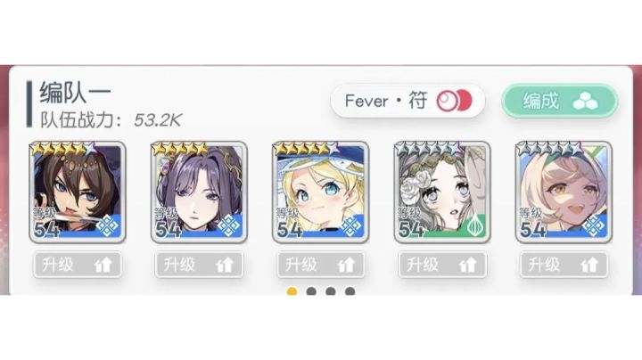Select the blonde third character card
642x360 pixels.
click(x=321, y=192)
